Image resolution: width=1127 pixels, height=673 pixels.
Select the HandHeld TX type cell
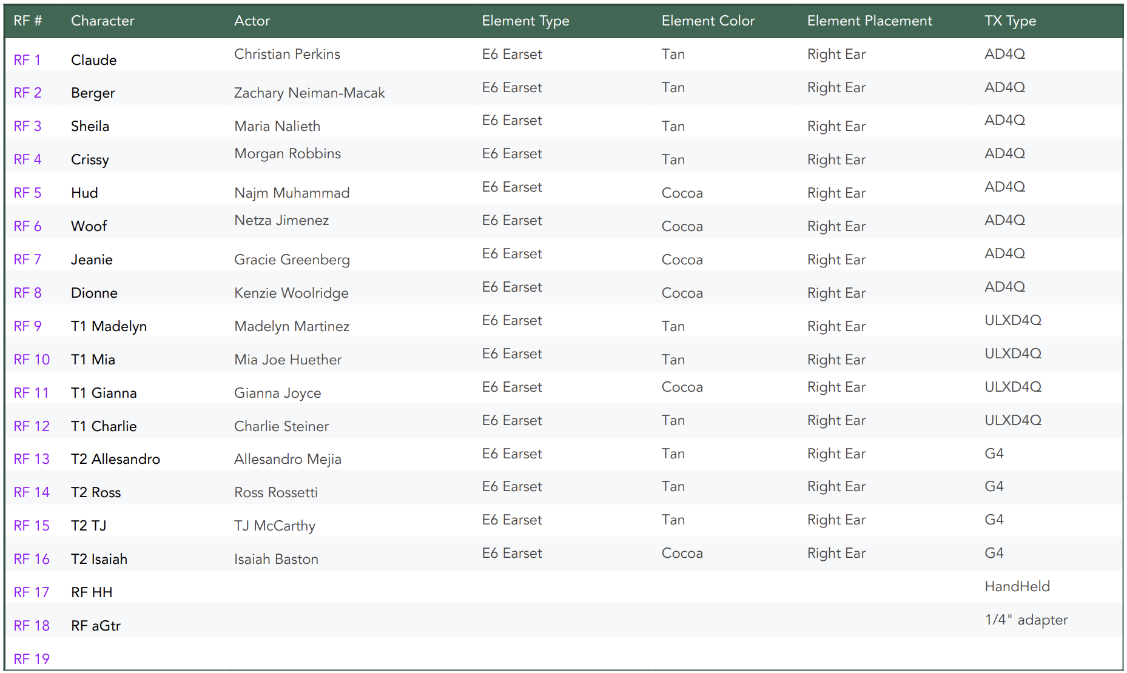(1017, 586)
